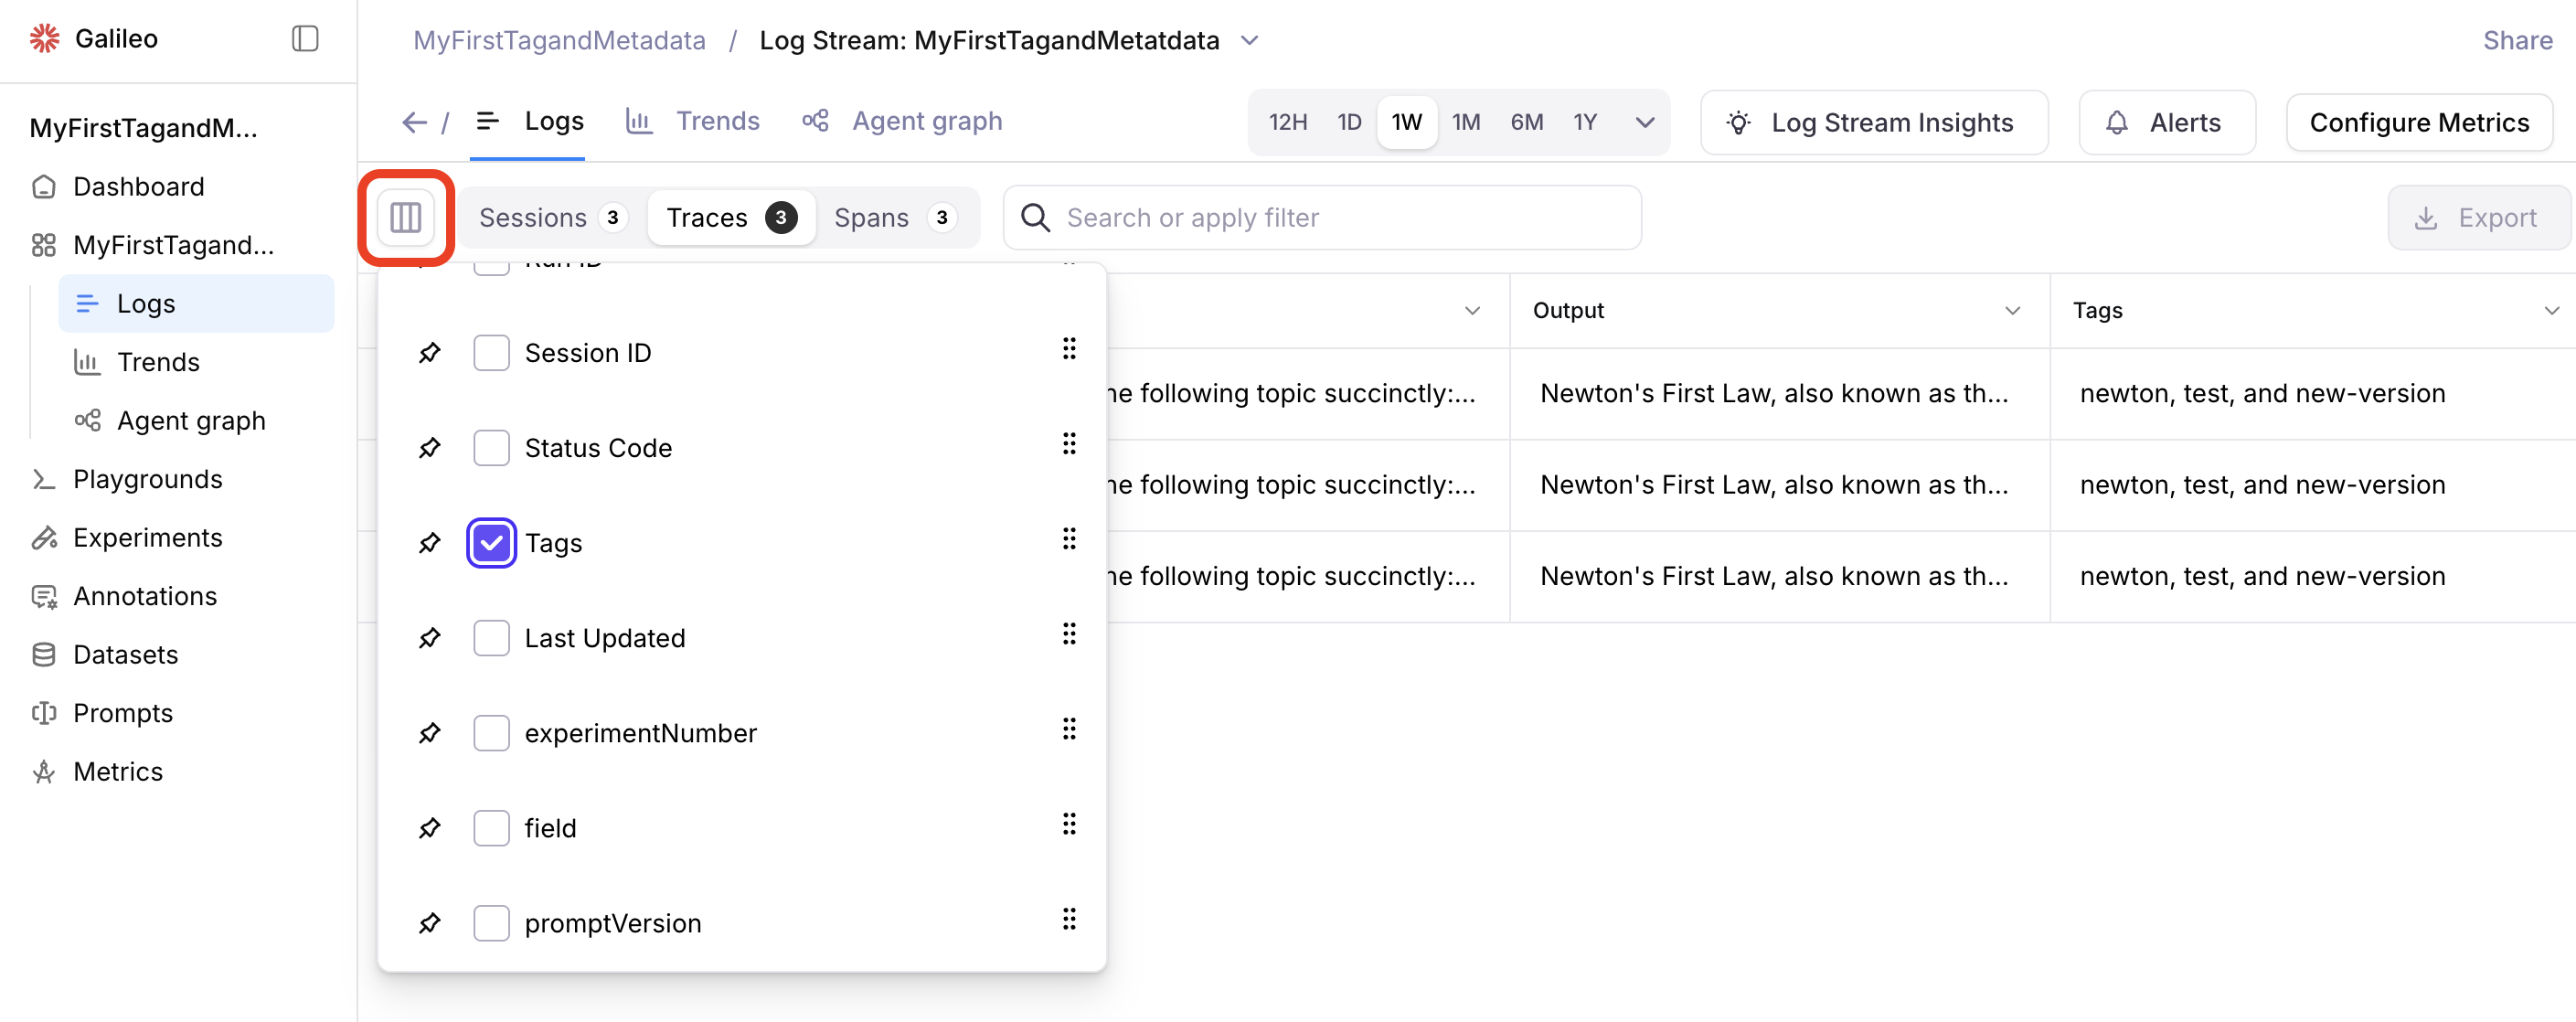Open the log stream selector dropdown

pyautogui.click(x=1249, y=41)
